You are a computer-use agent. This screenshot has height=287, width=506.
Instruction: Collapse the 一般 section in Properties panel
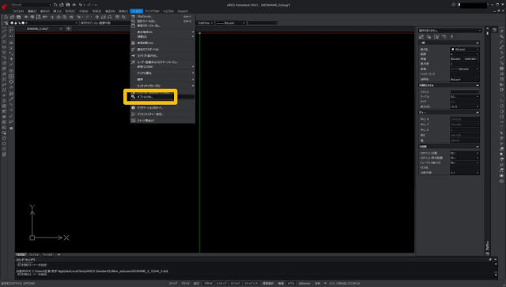[478, 43]
